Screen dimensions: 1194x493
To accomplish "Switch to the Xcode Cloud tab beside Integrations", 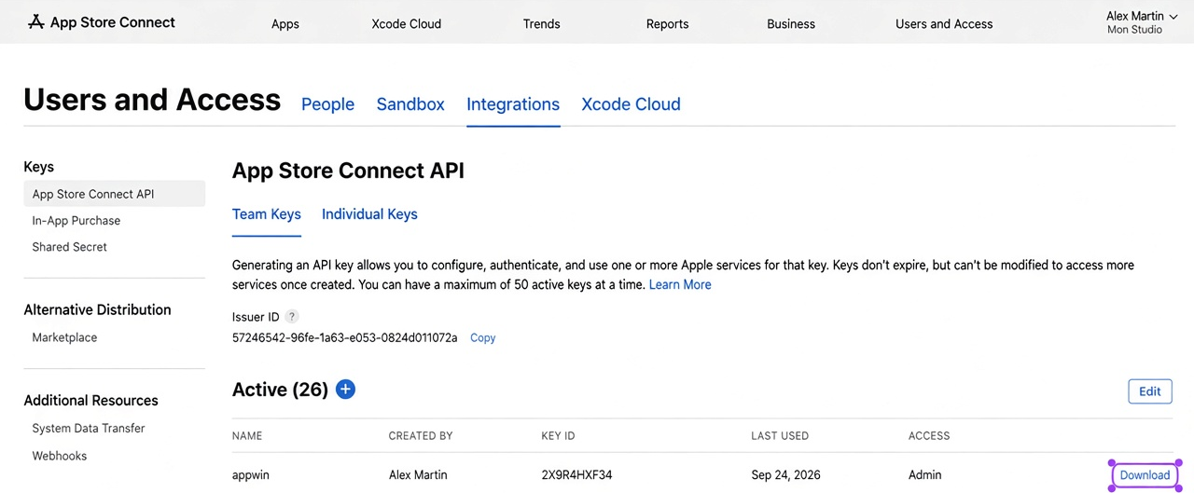I will 631,104.
